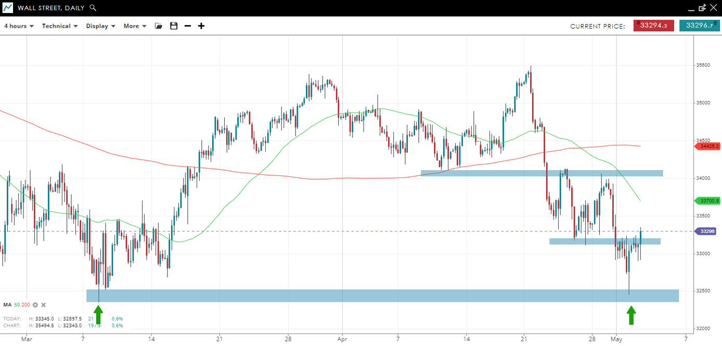Click the chart logo icon in title bar
Screen dimensions: 722x346
tap(8, 8)
